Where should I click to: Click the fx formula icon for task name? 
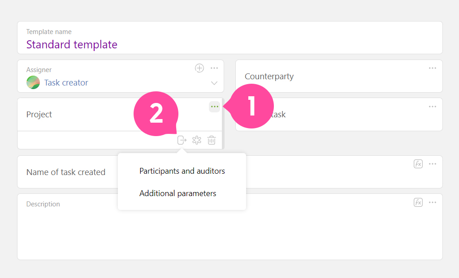point(418,164)
